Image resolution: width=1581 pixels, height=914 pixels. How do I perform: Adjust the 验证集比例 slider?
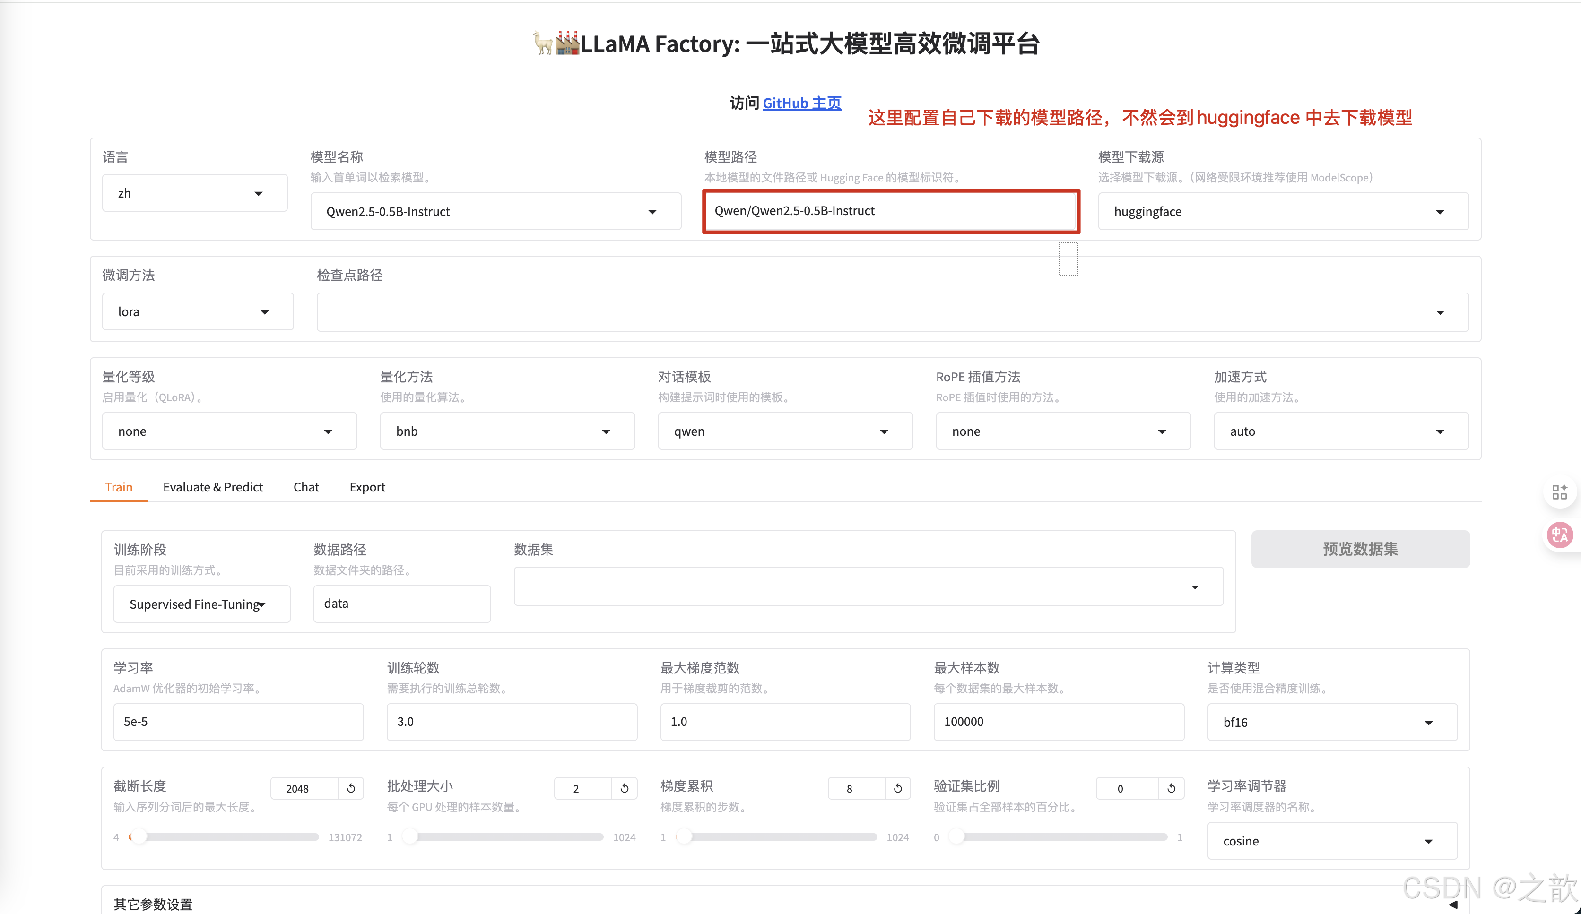point(1058,837)
